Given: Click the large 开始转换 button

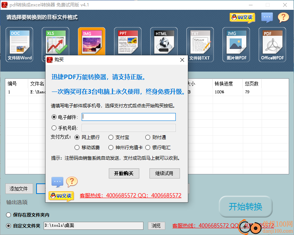Looking at the screenshot, I should (245, 206).
